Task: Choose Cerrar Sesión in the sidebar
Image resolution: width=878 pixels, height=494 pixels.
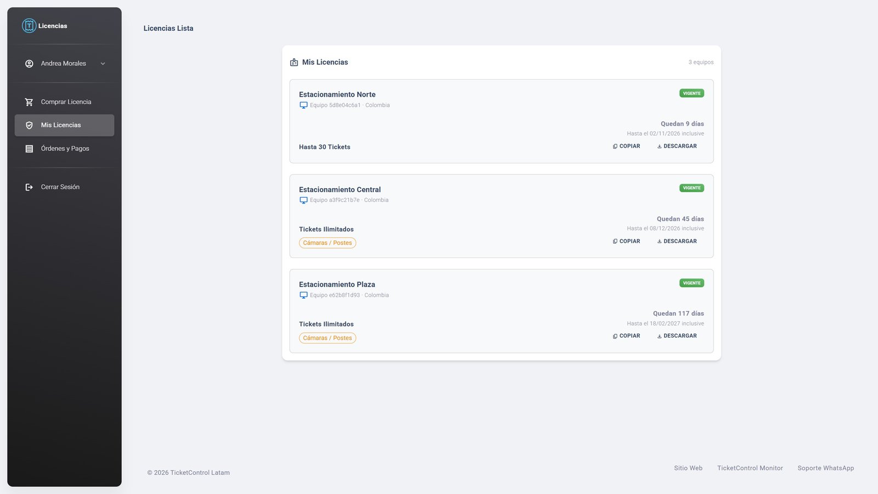Action: pos(64,187)
